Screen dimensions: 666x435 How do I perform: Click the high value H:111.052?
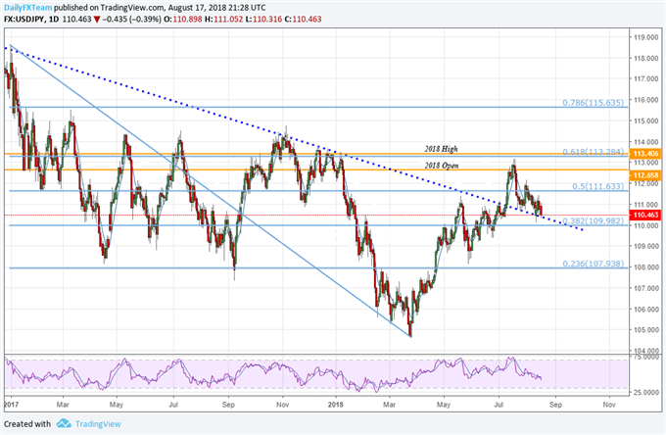pyautogui.click(x=223, y=20)
